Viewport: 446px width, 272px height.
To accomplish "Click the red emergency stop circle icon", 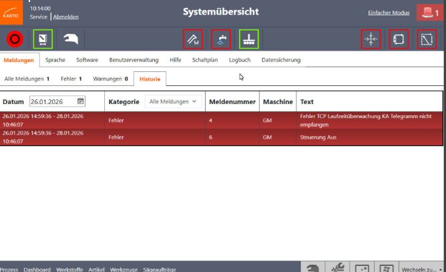I will [15, 39].
